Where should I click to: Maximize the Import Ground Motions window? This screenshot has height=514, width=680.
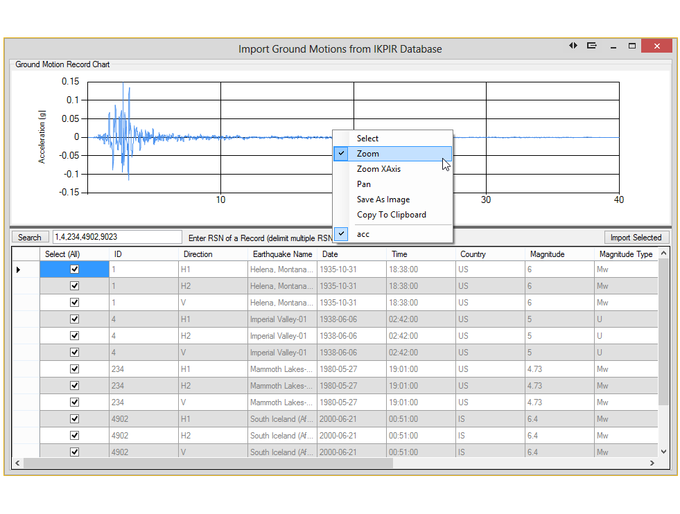[632, 46]
